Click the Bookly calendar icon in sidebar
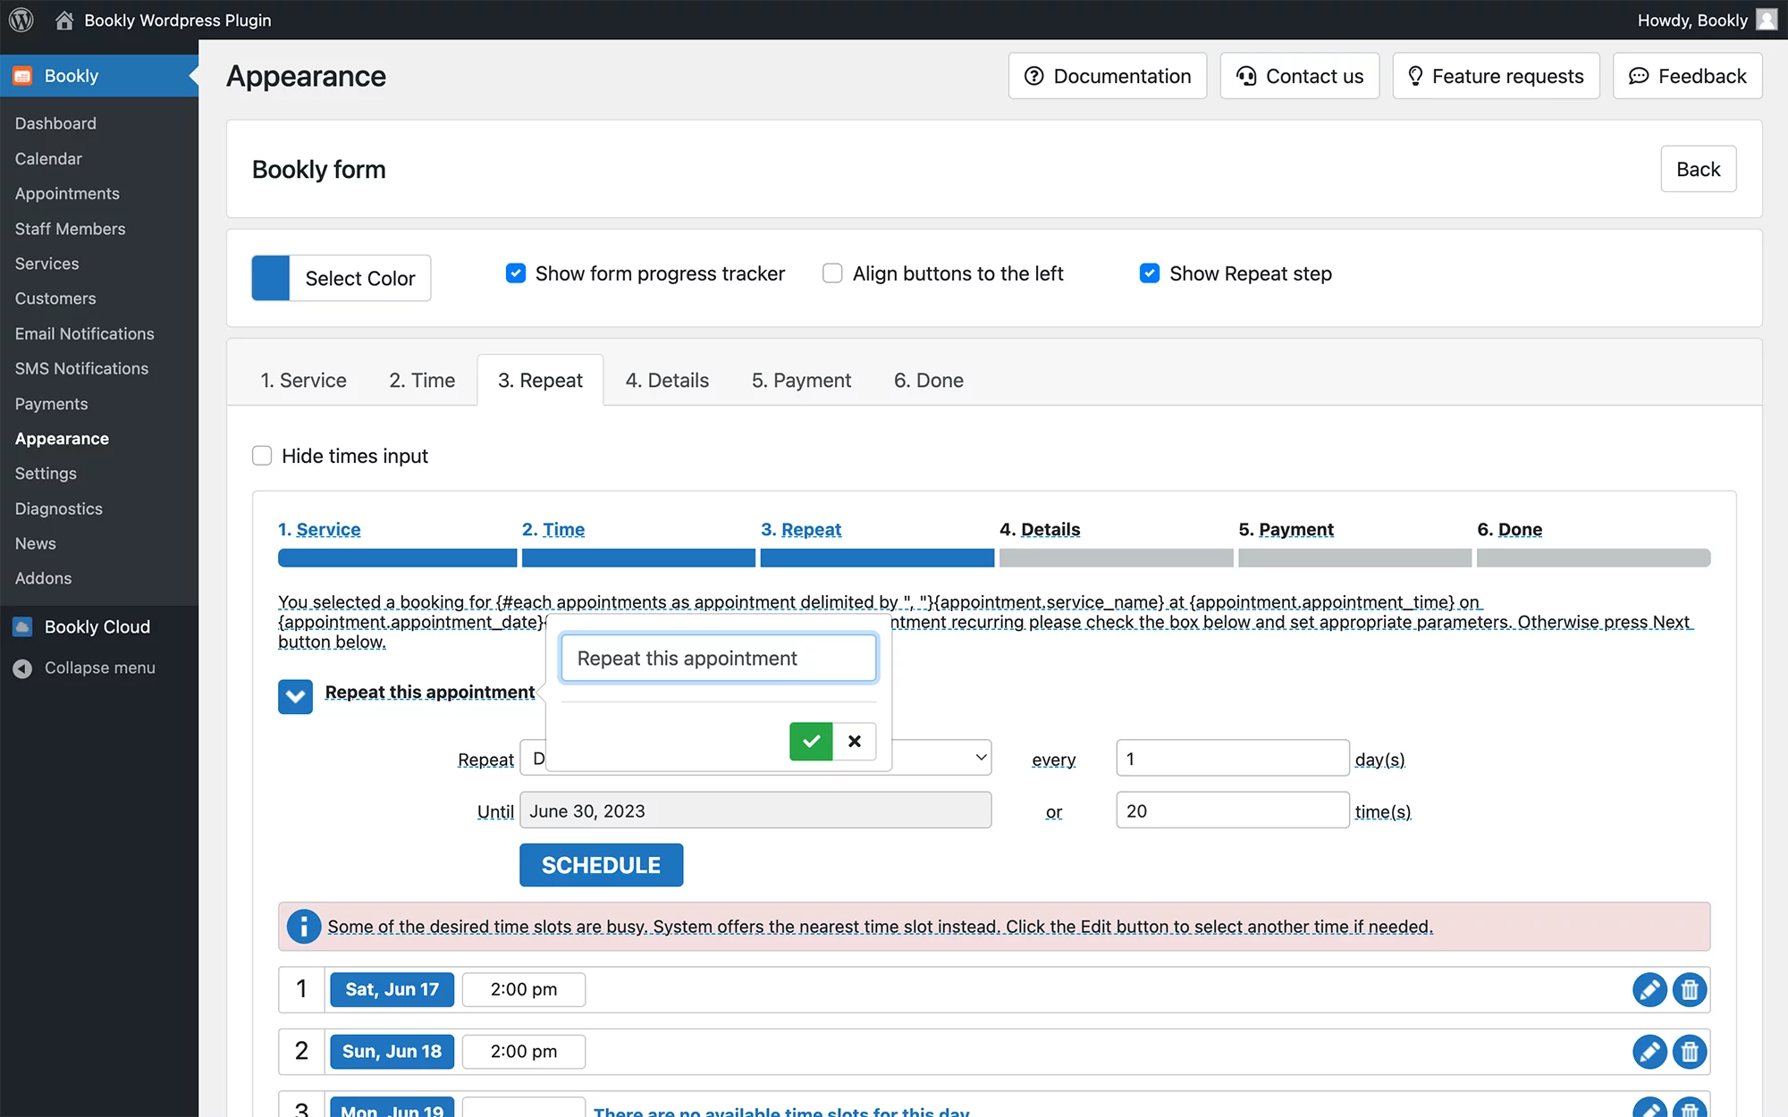The image size is (1788, 1117). click(x=22, y=76)
